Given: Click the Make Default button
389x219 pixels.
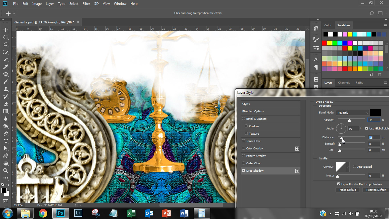Looking at the screenshot, I should click(x=348, y=190).
